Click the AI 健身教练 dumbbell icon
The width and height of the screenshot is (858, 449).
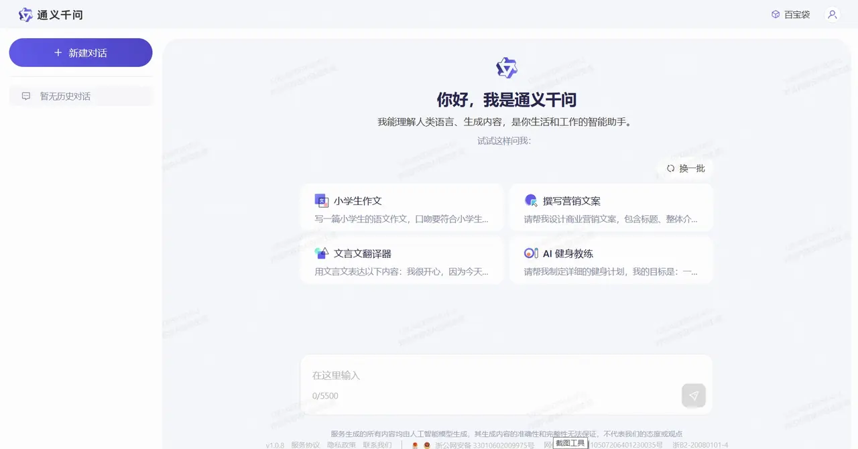coord(530,253)
